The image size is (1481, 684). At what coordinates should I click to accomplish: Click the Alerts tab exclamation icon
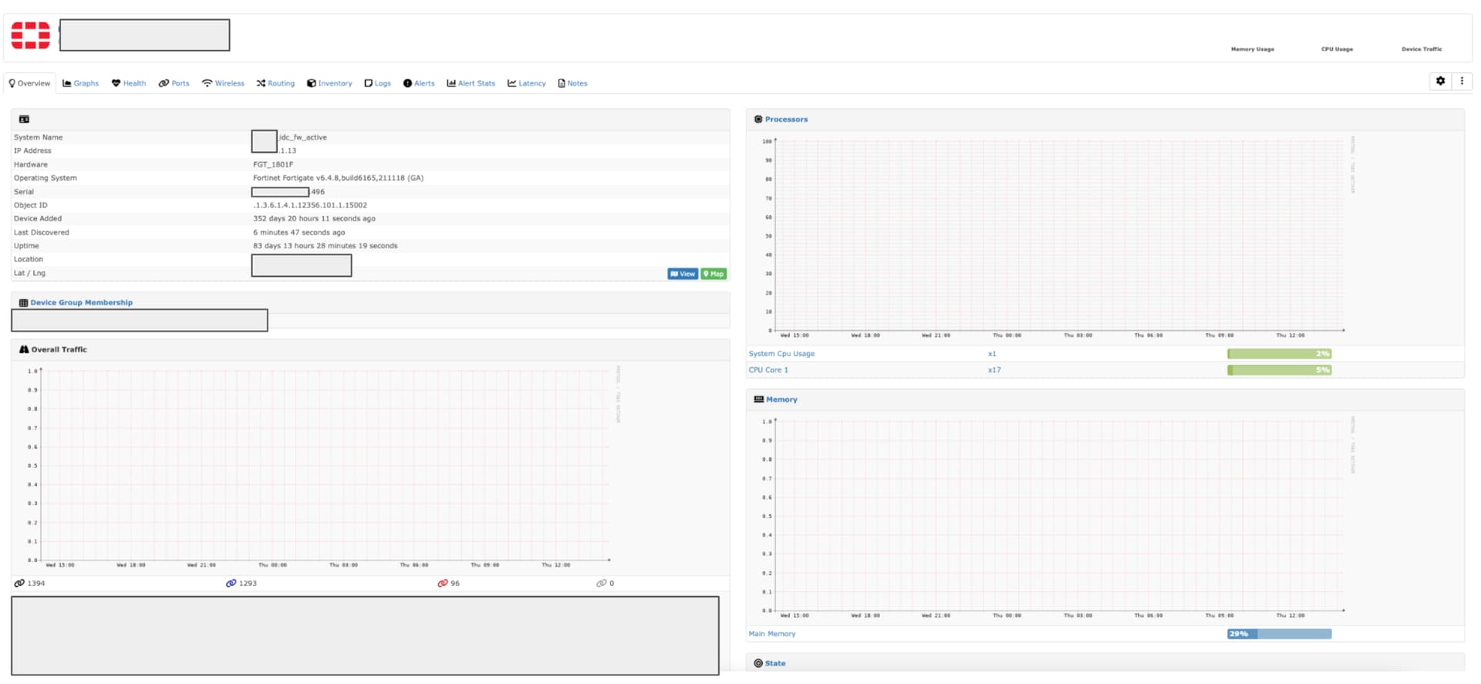coord(407,83)
